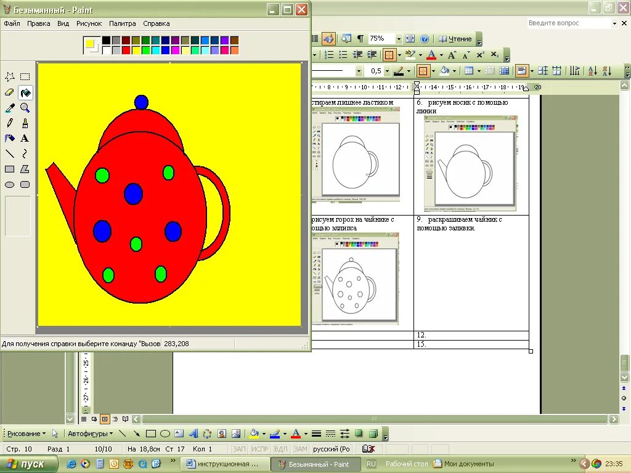The image size is (631, 473).
Task: Apply superscript in Word formatting toolbar
Action: point(481,55)
